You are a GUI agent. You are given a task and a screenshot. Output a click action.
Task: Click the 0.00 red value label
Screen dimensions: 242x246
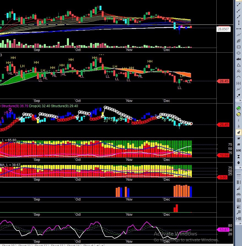pos(222,177)
